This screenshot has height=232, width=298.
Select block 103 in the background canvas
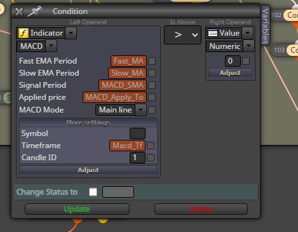[285, 50]
